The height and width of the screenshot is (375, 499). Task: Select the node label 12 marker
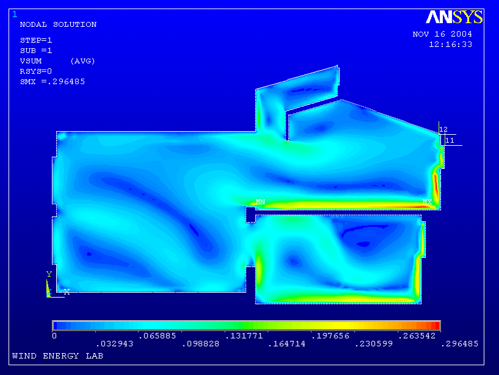pos(443,129)
